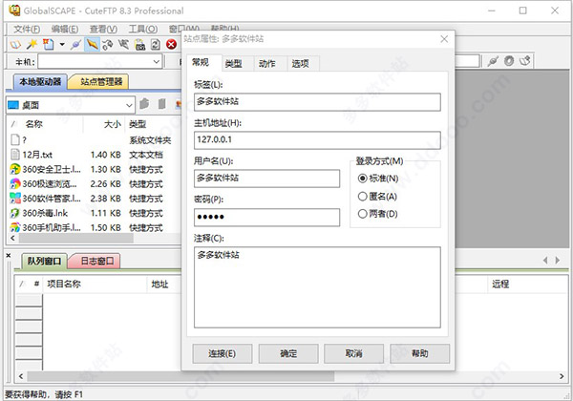This screenshot has width=573, height=401.
Task: Open the 桌面 location dropdown
Action: coord(129,106)
